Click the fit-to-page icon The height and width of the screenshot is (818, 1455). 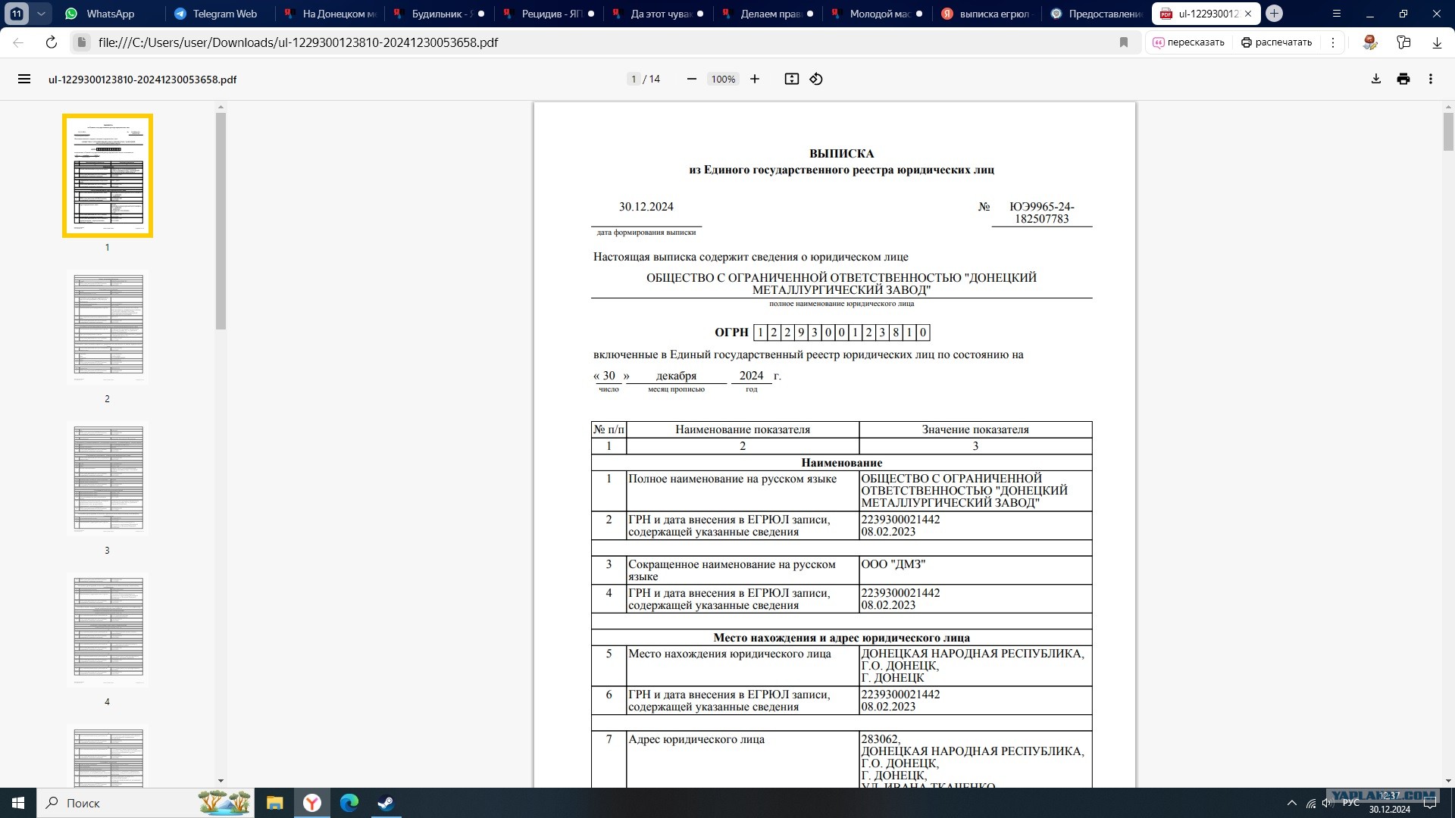click(792, 79)
